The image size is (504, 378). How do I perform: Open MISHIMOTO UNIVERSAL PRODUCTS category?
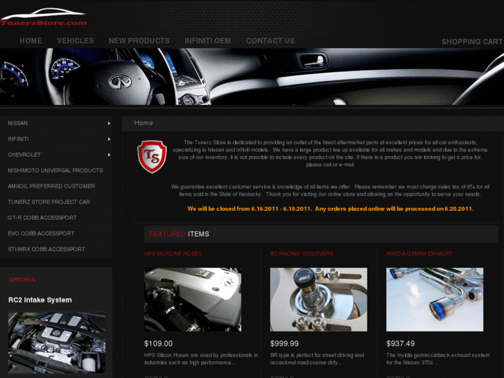click(x=55, y=171)
